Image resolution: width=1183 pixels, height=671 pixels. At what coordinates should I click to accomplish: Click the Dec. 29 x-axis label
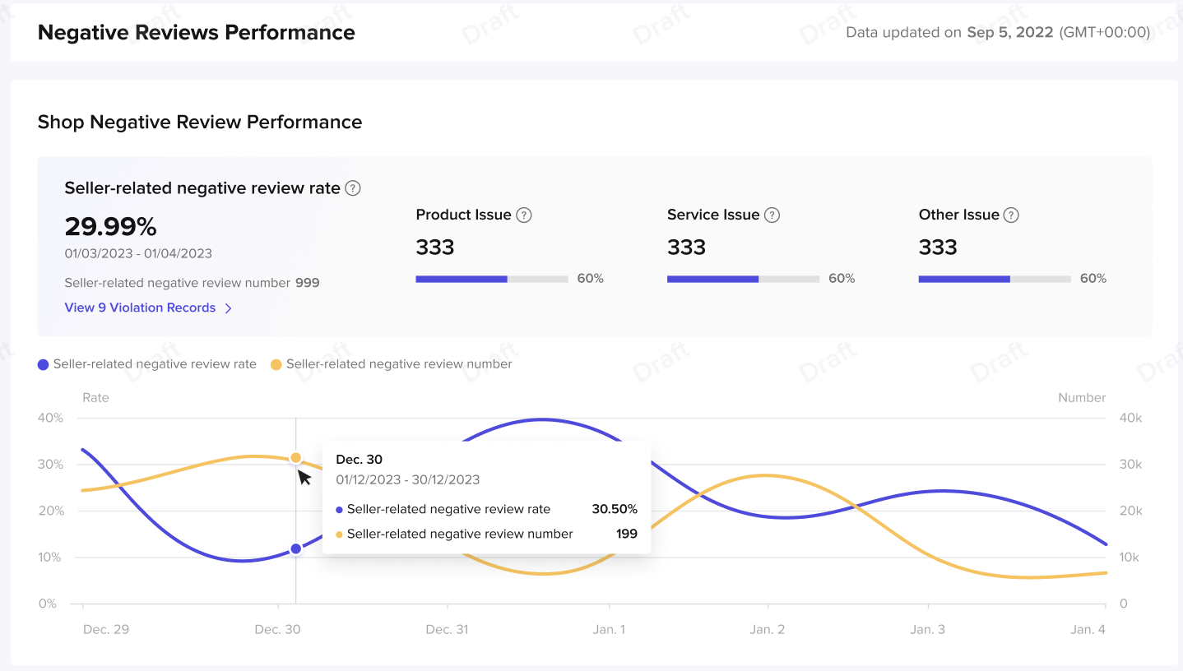(106, 630)
